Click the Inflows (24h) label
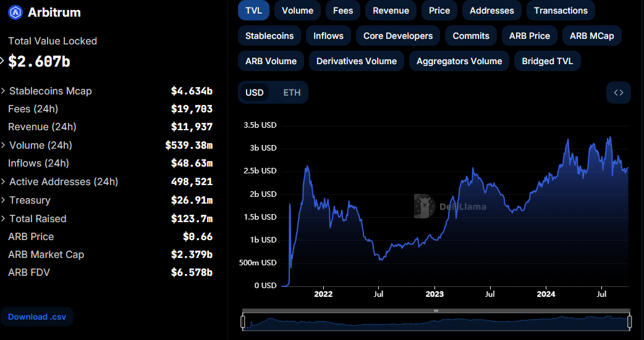 coord(38,164)
